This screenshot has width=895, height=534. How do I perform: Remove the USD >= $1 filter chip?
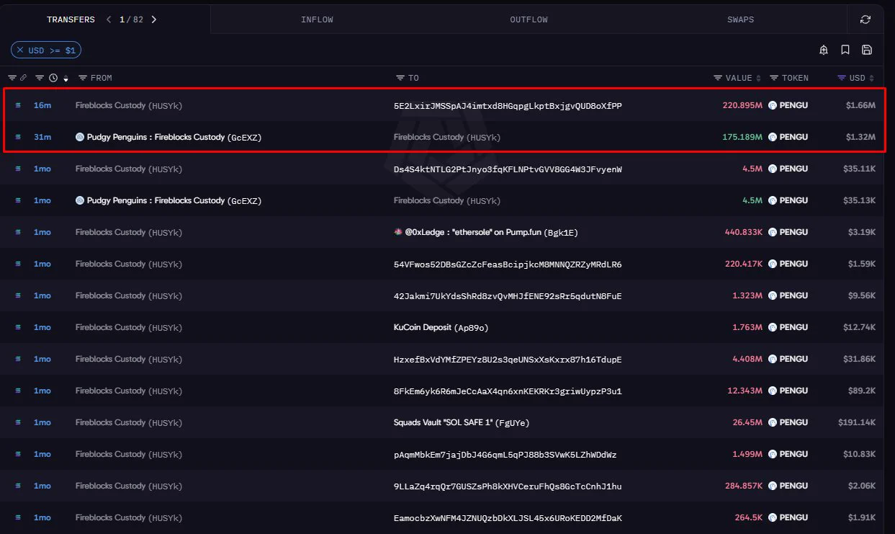[20, 50]
